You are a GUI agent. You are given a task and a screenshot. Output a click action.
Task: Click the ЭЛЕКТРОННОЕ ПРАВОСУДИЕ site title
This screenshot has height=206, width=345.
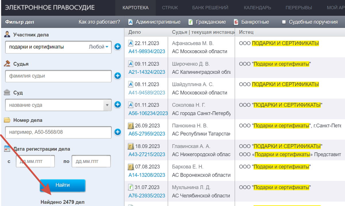[50, 7]
